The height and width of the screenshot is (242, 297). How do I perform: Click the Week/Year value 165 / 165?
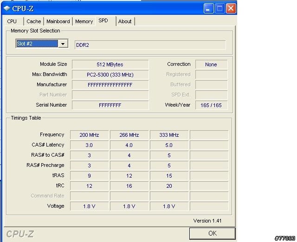coord(211,105)
